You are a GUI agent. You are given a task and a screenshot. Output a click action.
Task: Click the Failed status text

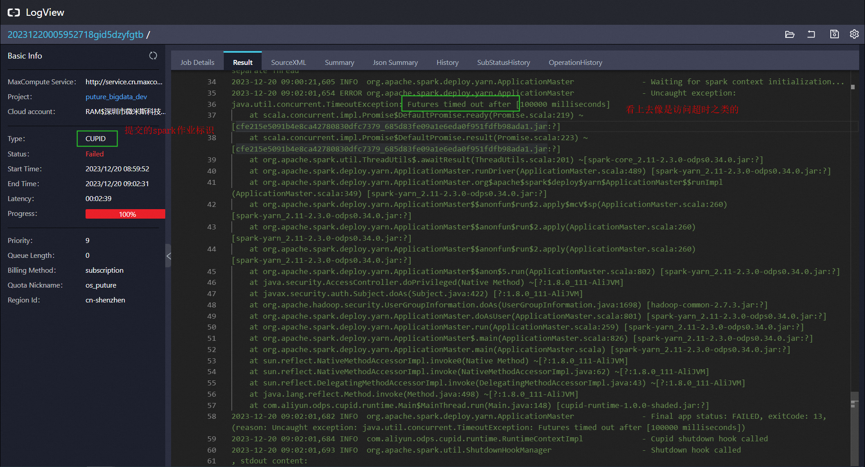click(95, 154)
